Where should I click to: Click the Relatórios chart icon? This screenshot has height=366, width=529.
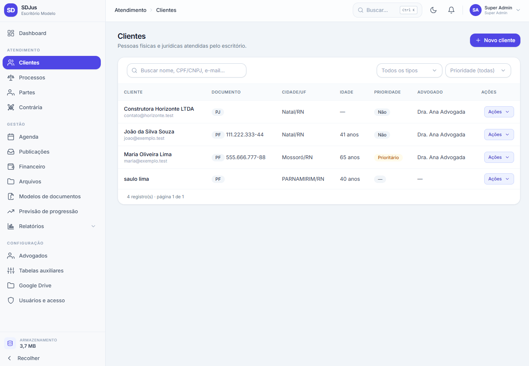(11, 226)
